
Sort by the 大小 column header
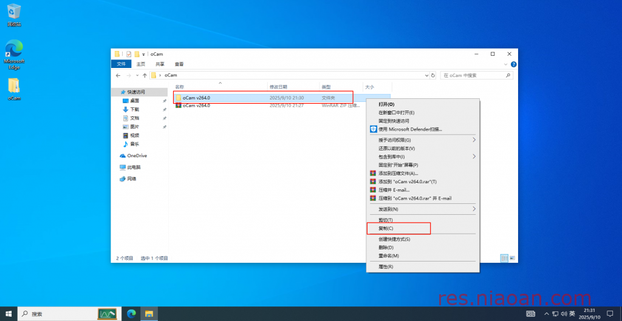click(377, 87)
